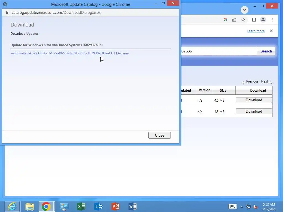Click the Update for Windows 8 KB2937636 heading
Image resolution: width=283 pixels, height=212 pixels.
(56, 45)
